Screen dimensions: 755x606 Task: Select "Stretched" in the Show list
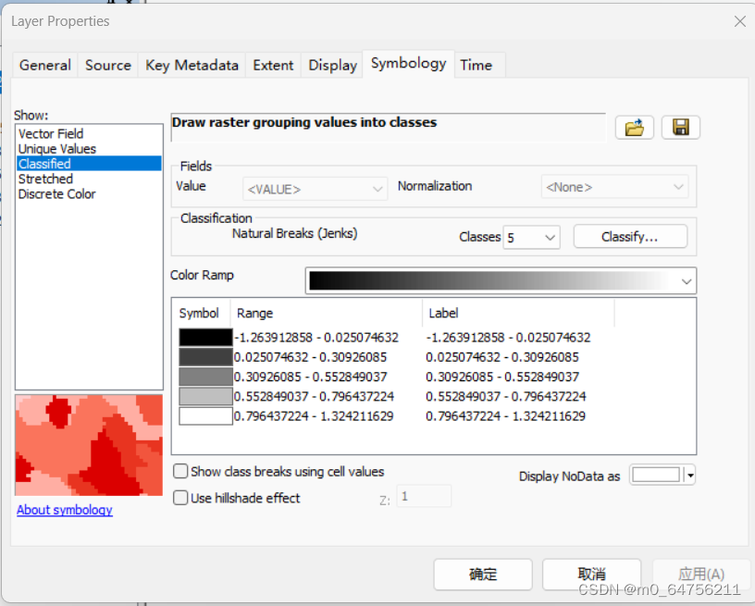[x=44, y=179]
